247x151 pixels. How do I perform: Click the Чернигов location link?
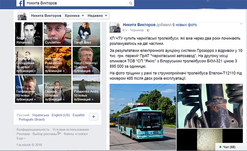(136, 30)
